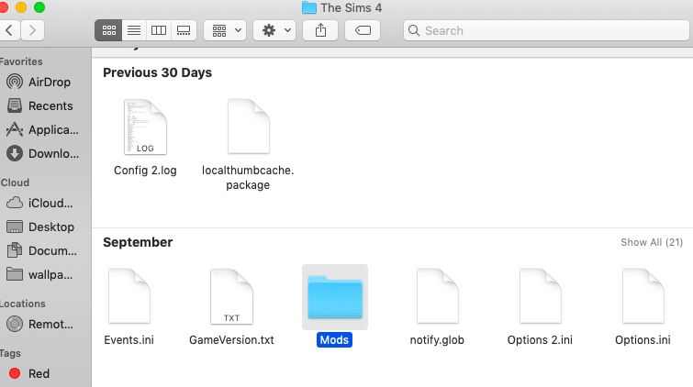This screenshot has height=387, width=693.
Task: Click the localthumbcache.package file name
Action: click(x=248, y=178)
